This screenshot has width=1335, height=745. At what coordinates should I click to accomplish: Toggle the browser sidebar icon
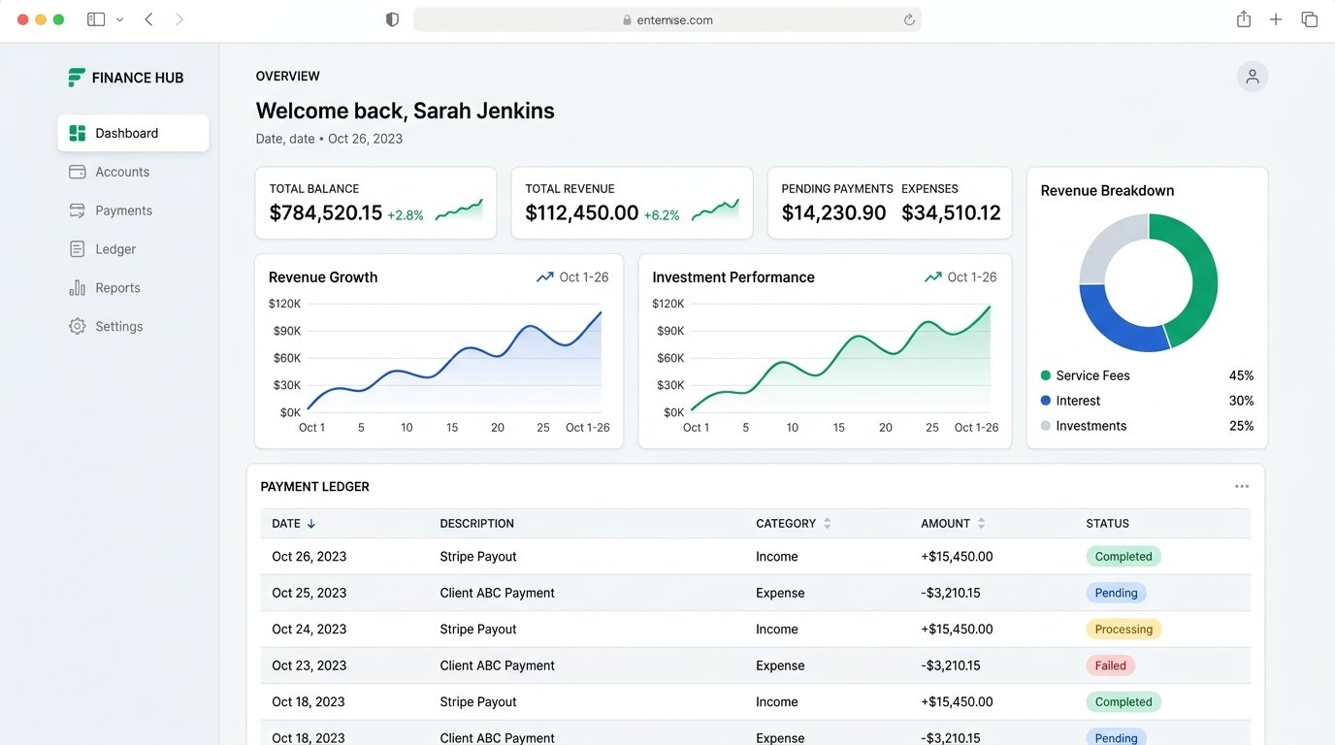[x=96, y=19]
